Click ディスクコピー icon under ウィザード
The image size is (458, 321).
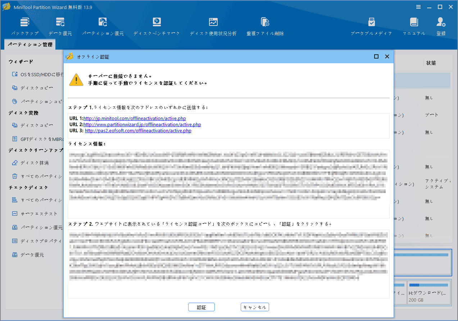pos(15,88)
